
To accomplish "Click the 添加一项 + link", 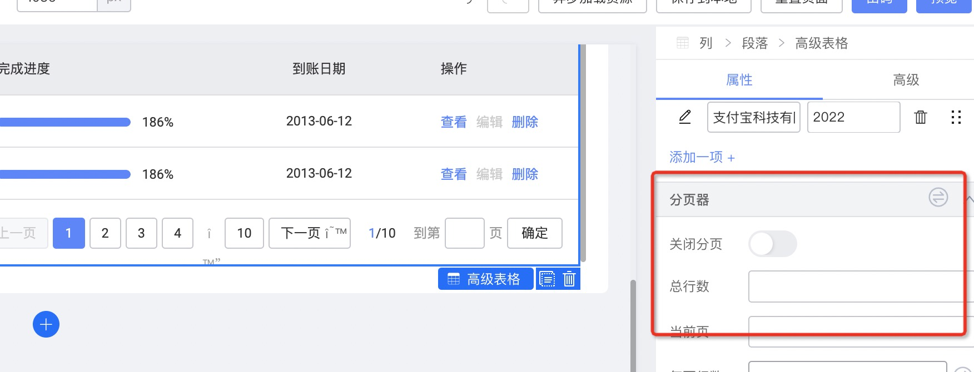I will [702, 157].
